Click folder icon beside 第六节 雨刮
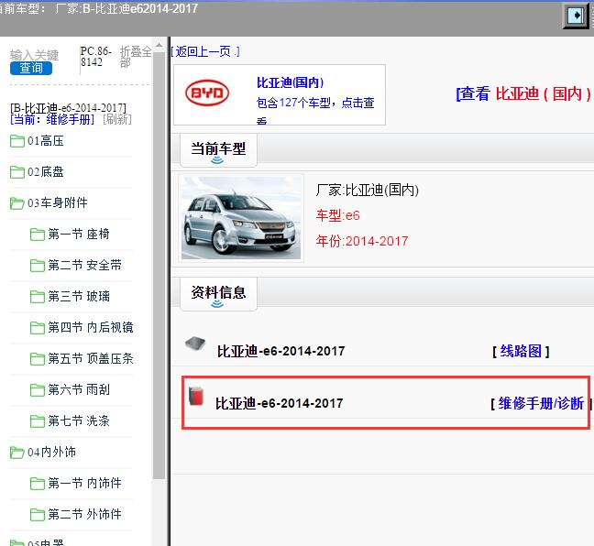 click(x=37, y=389)
